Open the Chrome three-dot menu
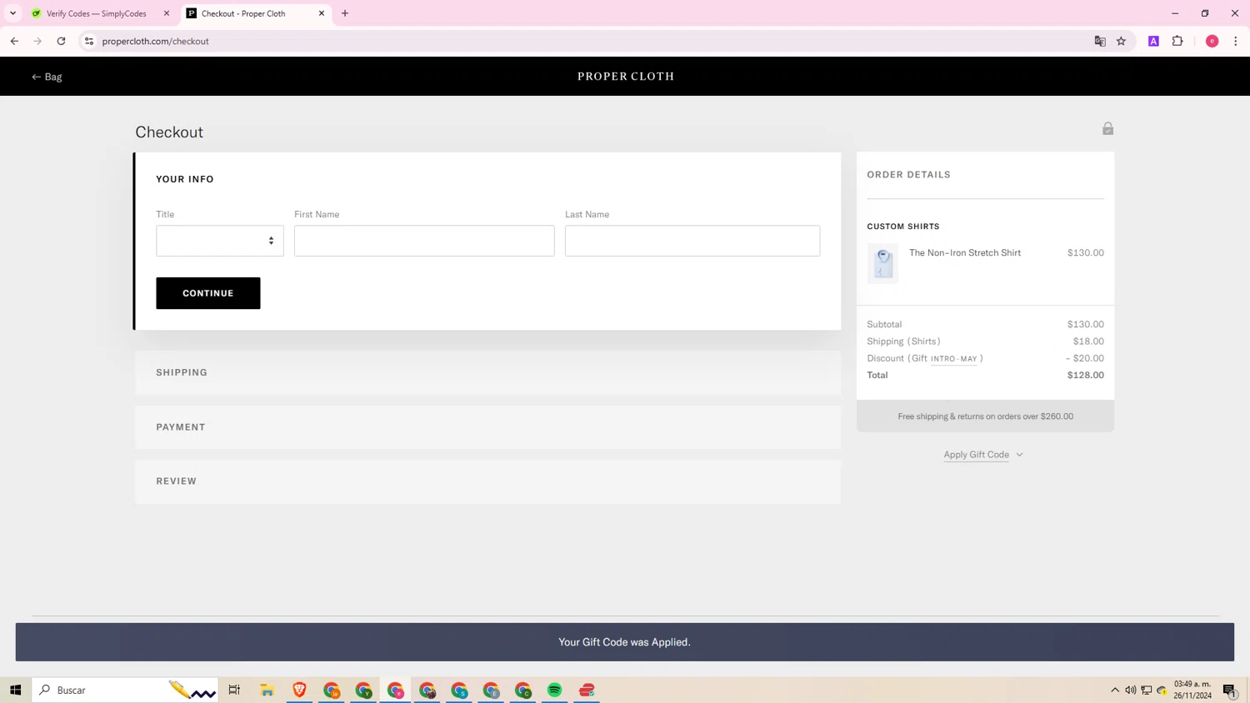This screenshot has width=1250, height=703. pos(1236,41)
